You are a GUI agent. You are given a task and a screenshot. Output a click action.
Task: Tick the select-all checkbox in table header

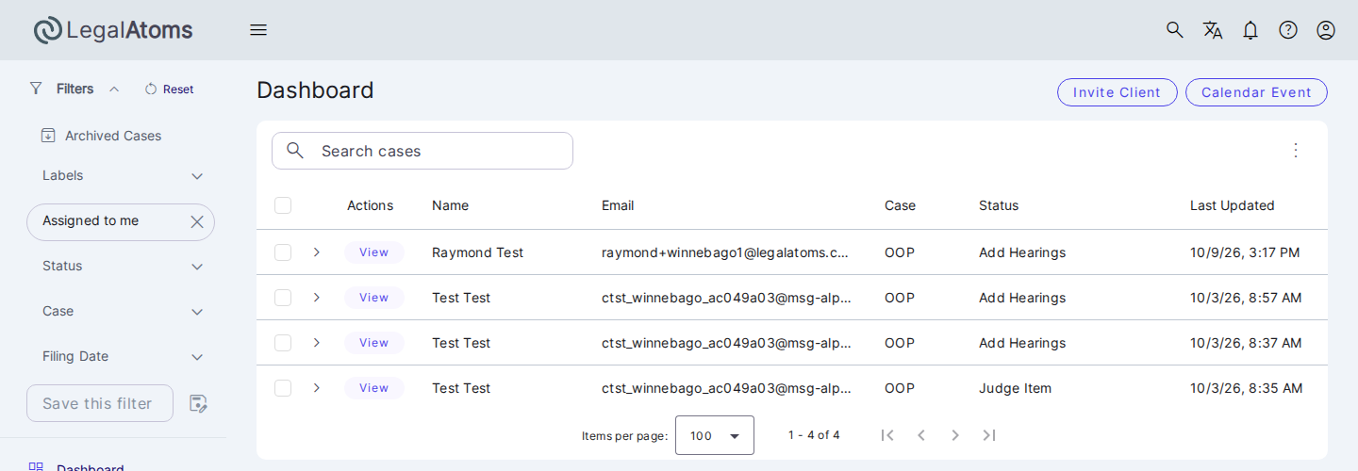click(x=283, y=205)
